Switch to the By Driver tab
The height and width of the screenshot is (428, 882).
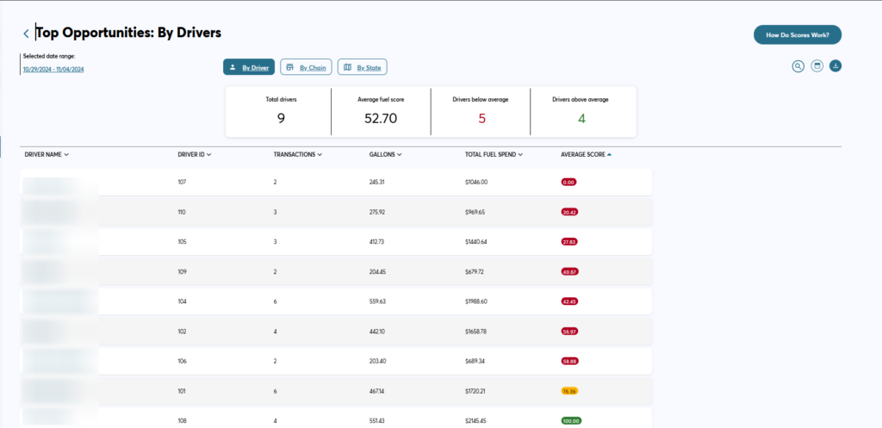(x=249, y=67)
